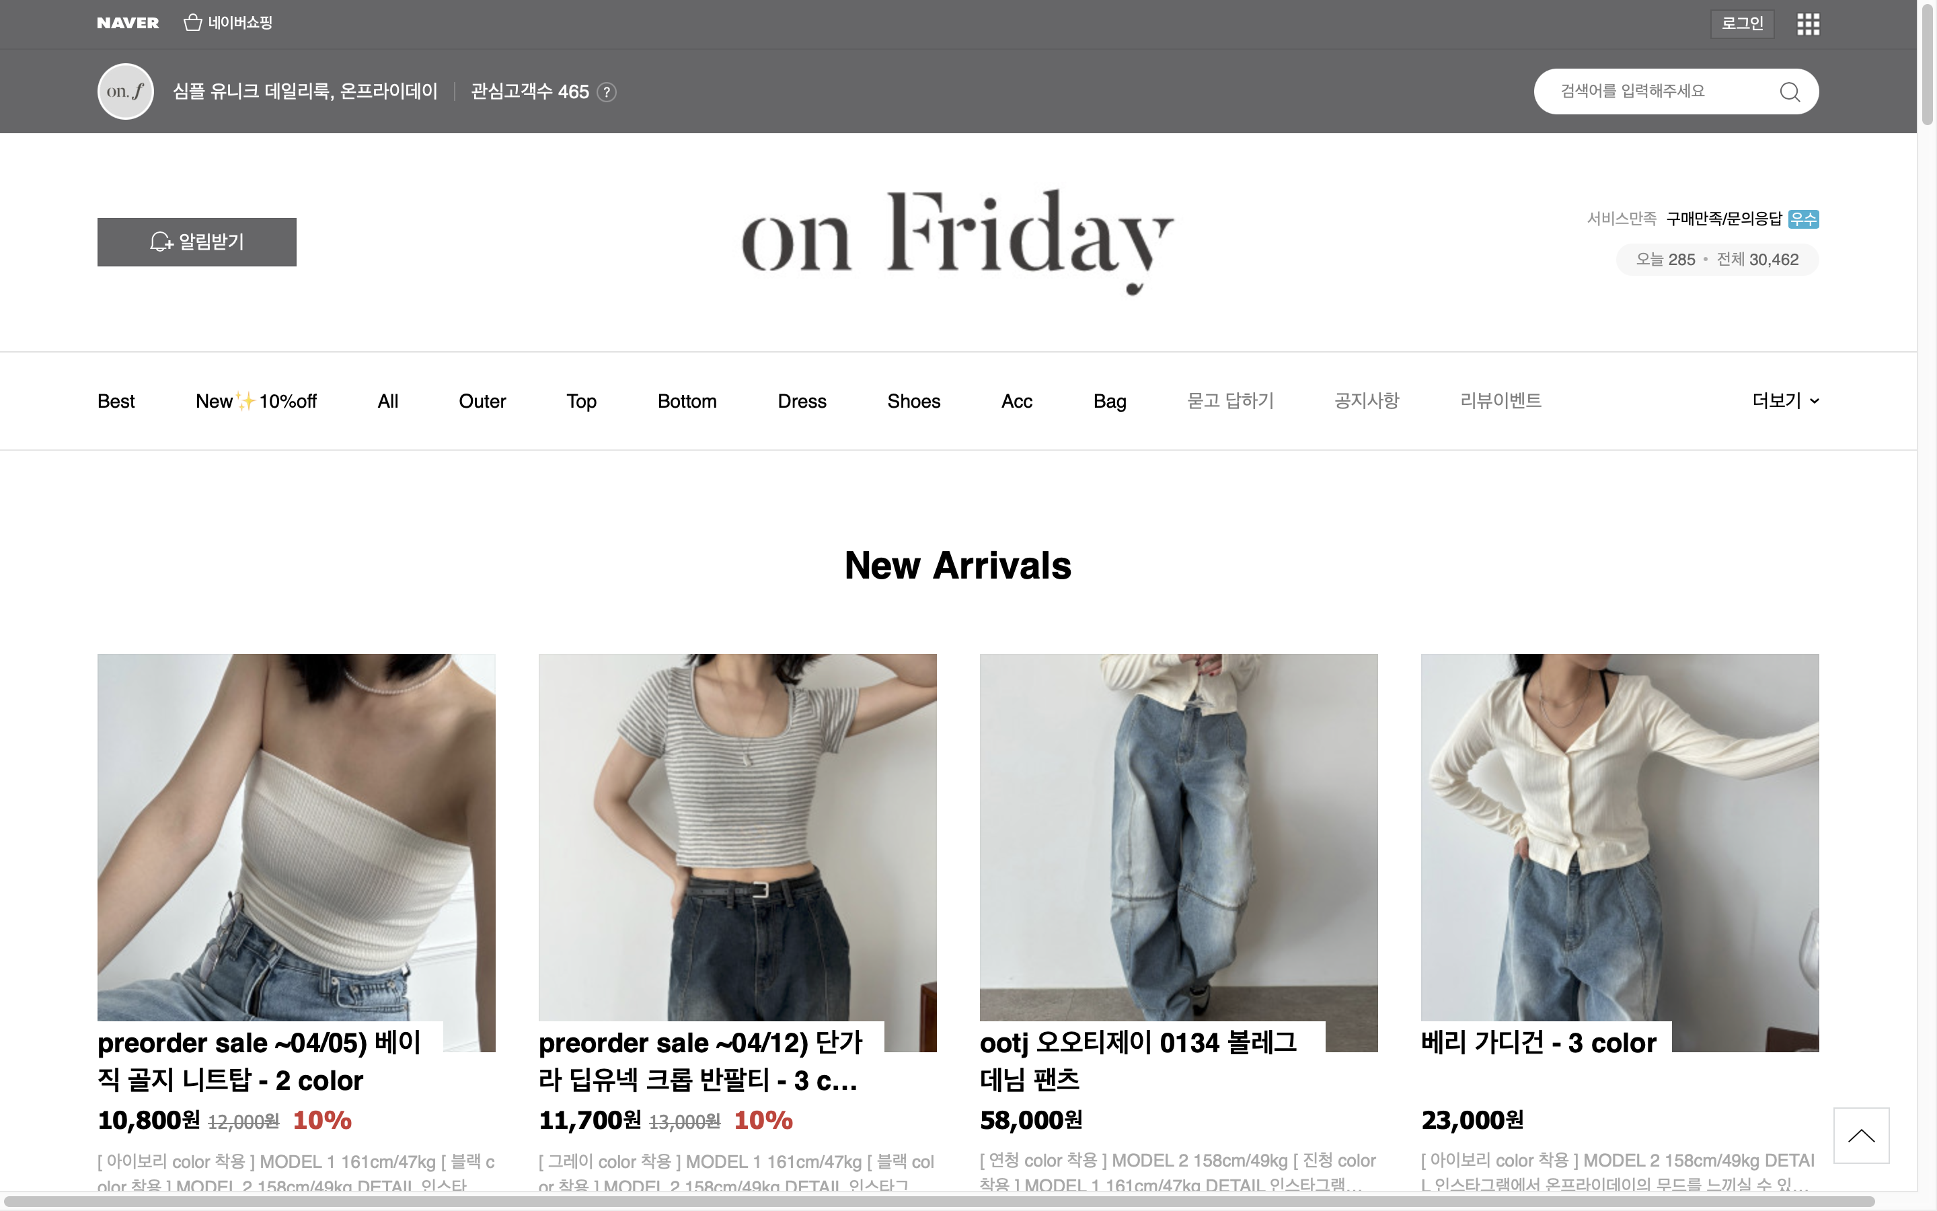The width and height of the screenshot is (1937, 1211).
Task: Click the search magnifier icon
Action: click(x=1790, y=92)
